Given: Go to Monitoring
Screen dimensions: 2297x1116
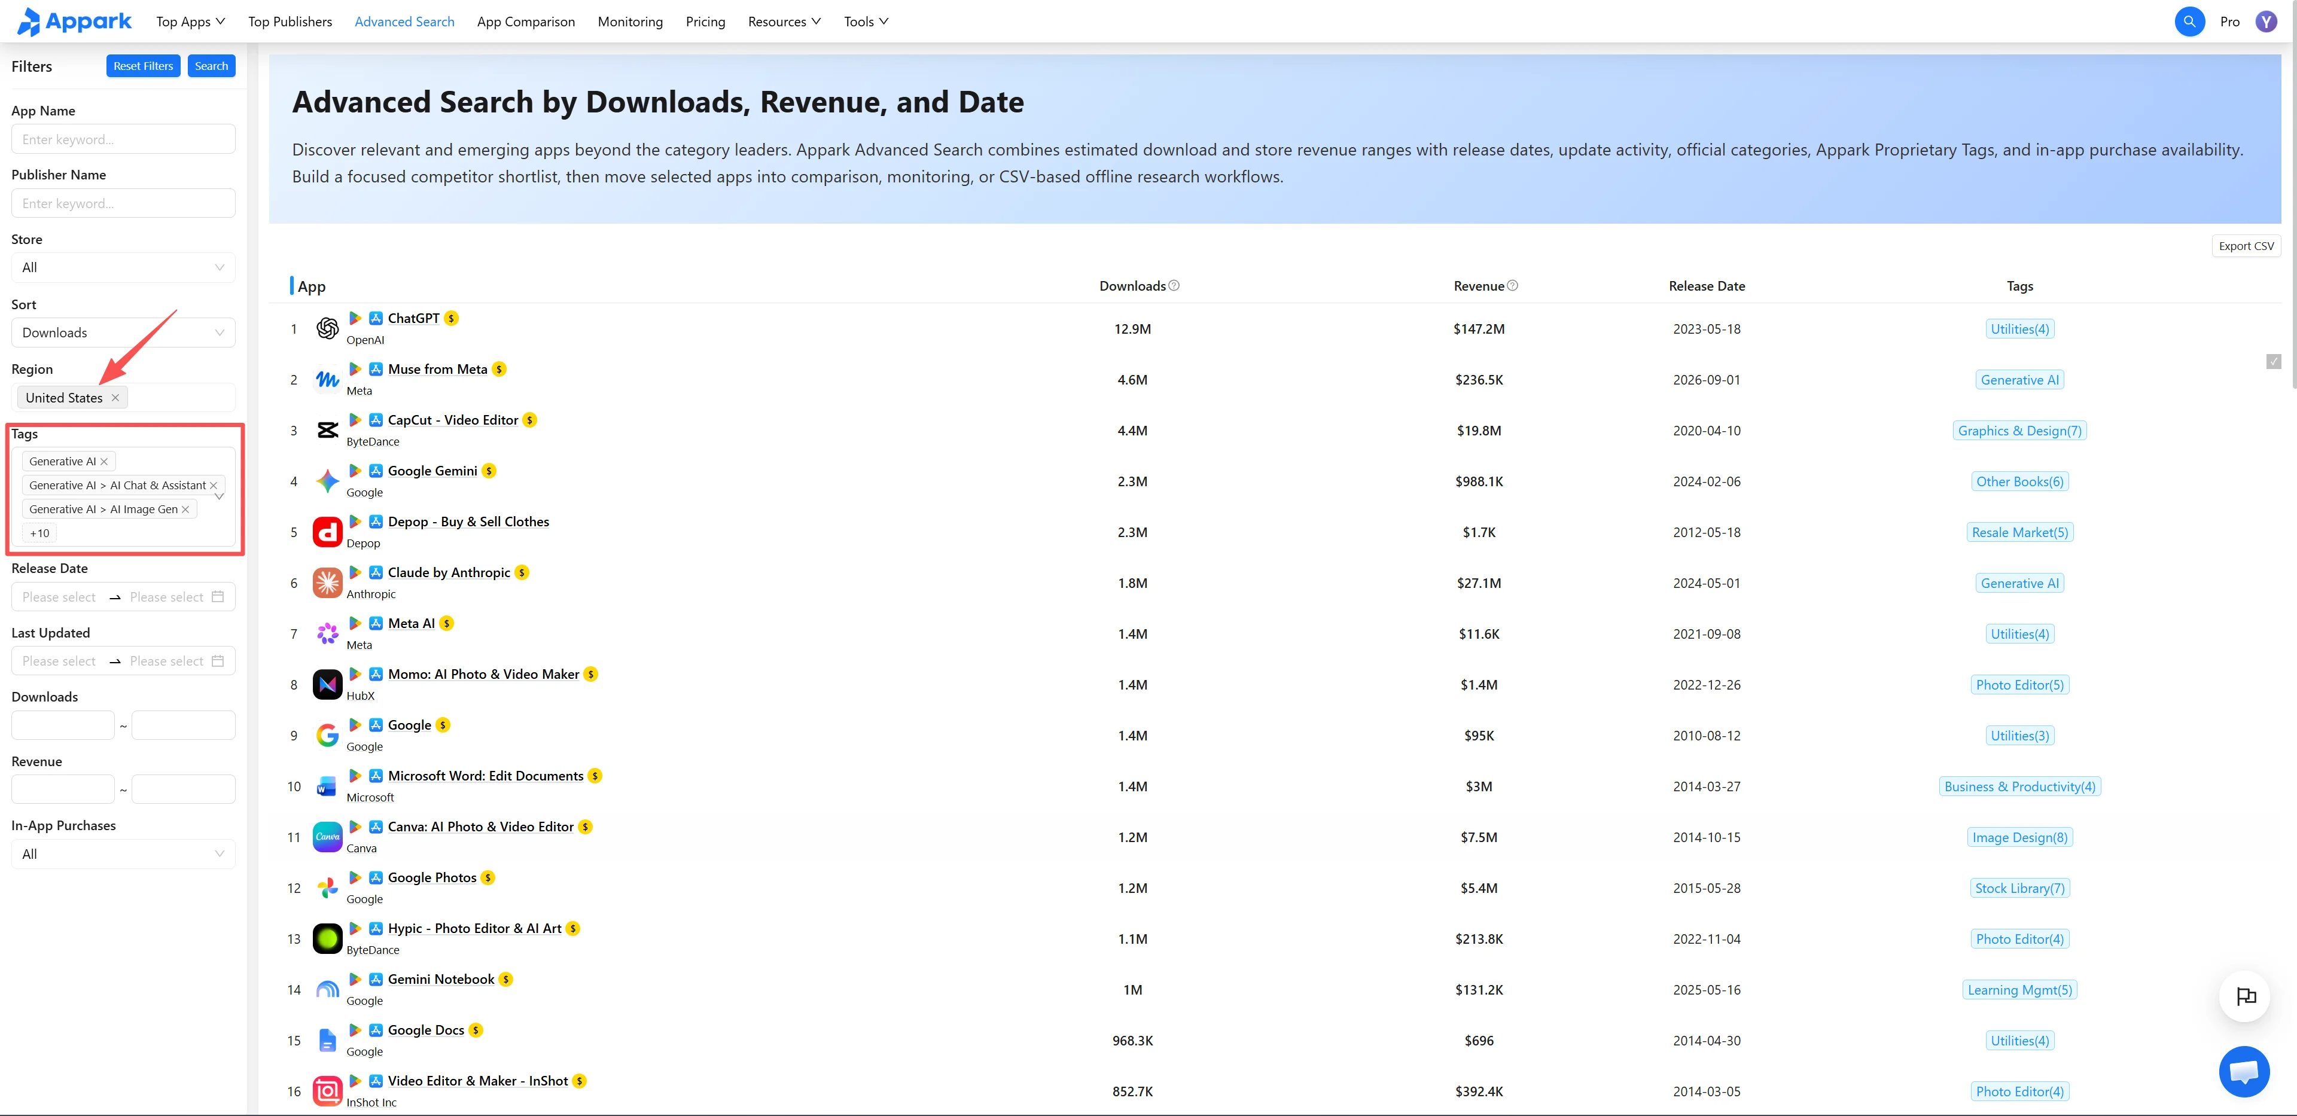Looking at the screenshot, I should (x=629, y=22).
